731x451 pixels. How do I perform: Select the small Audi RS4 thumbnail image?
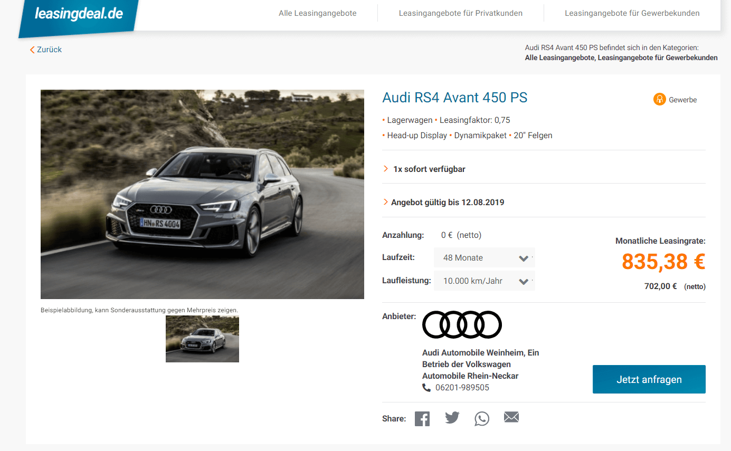pyautogui.click(x=202, y=339)
